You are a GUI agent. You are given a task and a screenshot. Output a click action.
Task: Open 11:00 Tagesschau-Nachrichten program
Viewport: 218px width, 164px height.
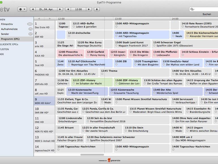[84, 148]
